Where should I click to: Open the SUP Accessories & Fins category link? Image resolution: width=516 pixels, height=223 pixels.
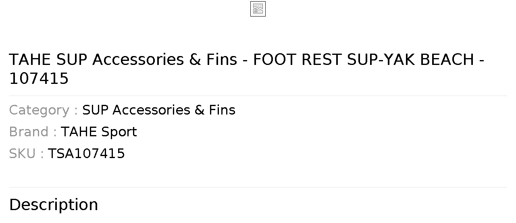159,110
